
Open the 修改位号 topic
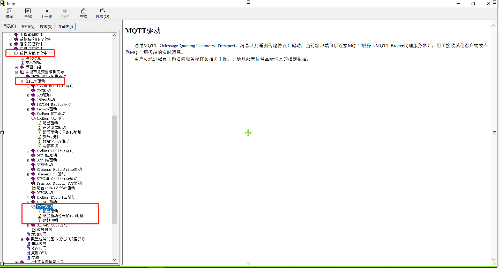(39, 248)
